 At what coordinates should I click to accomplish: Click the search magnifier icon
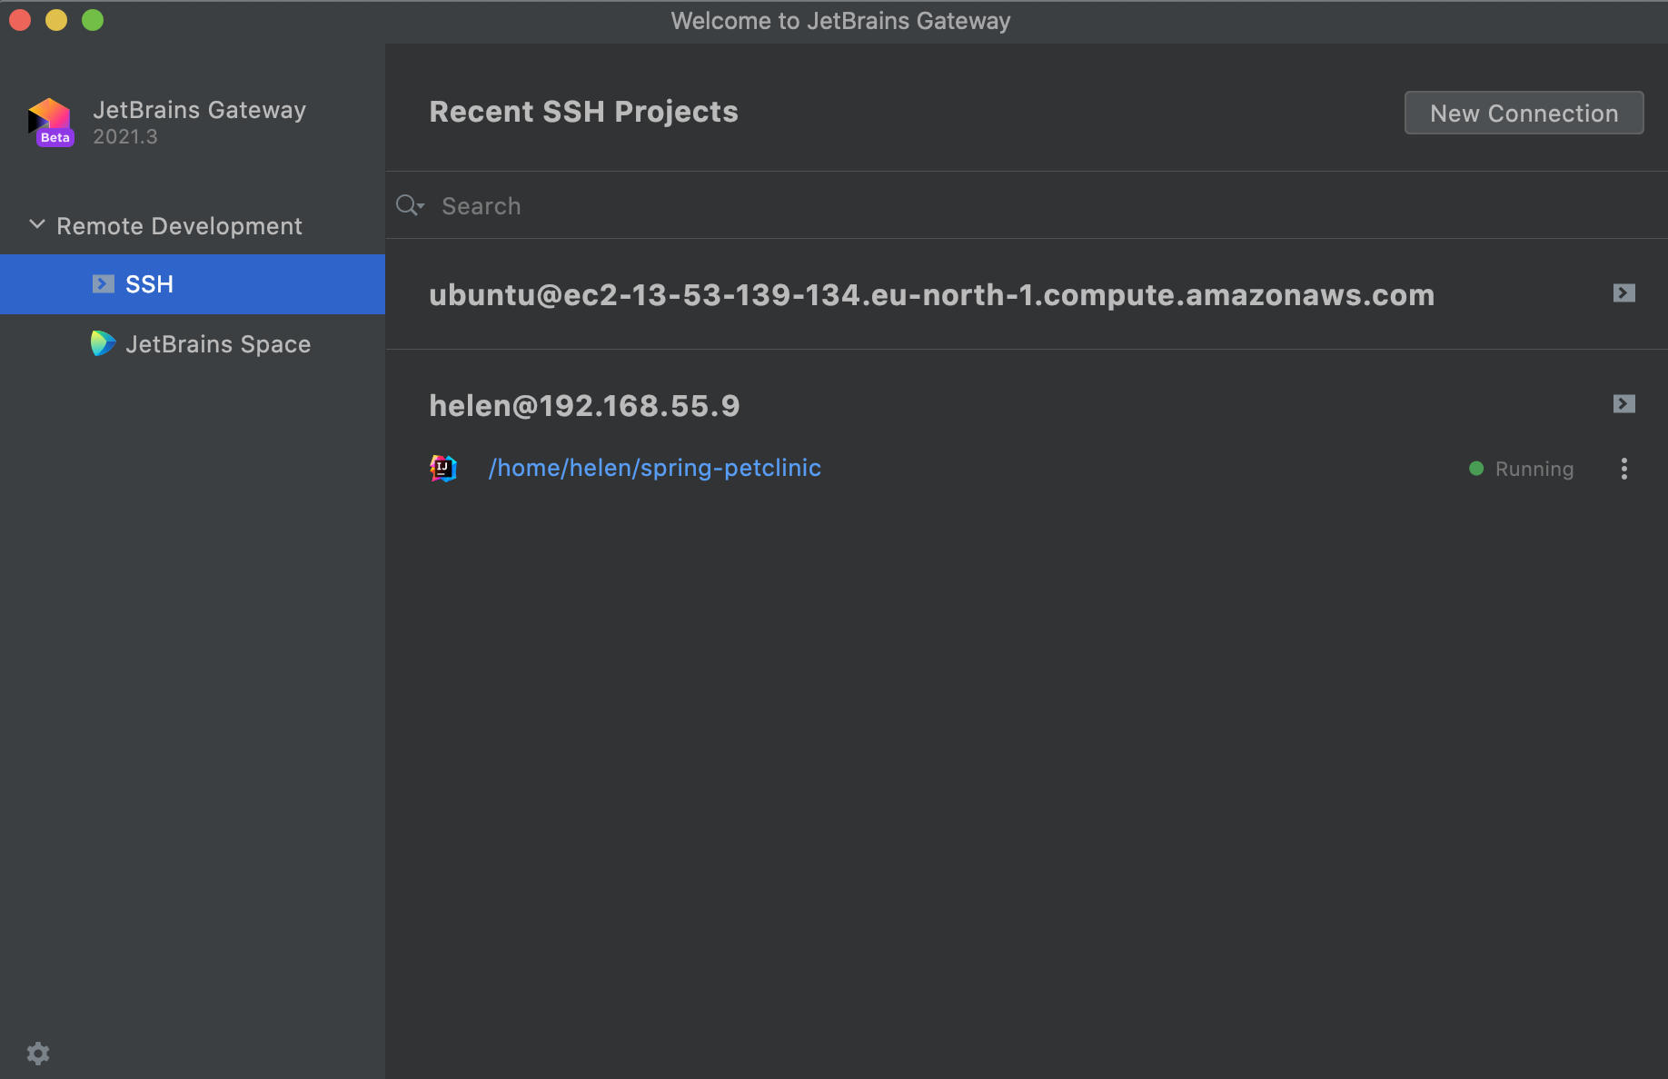[410, 205]
